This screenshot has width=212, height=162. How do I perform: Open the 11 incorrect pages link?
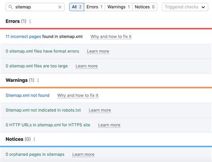(23, 37)
